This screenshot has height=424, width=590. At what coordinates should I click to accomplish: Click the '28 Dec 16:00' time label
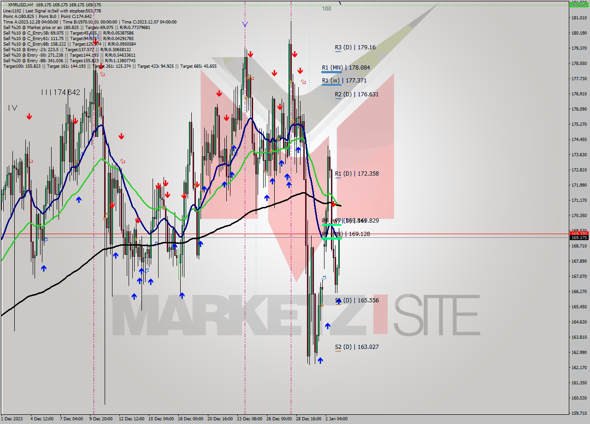(x=308, y=419)
